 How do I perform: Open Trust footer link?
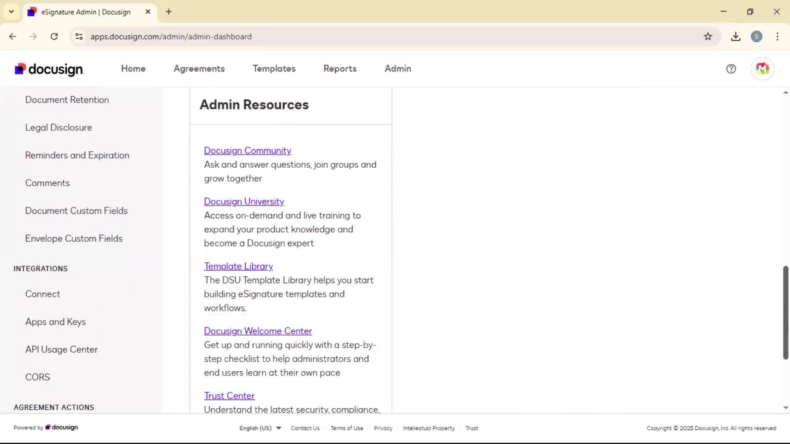point(472,428)
